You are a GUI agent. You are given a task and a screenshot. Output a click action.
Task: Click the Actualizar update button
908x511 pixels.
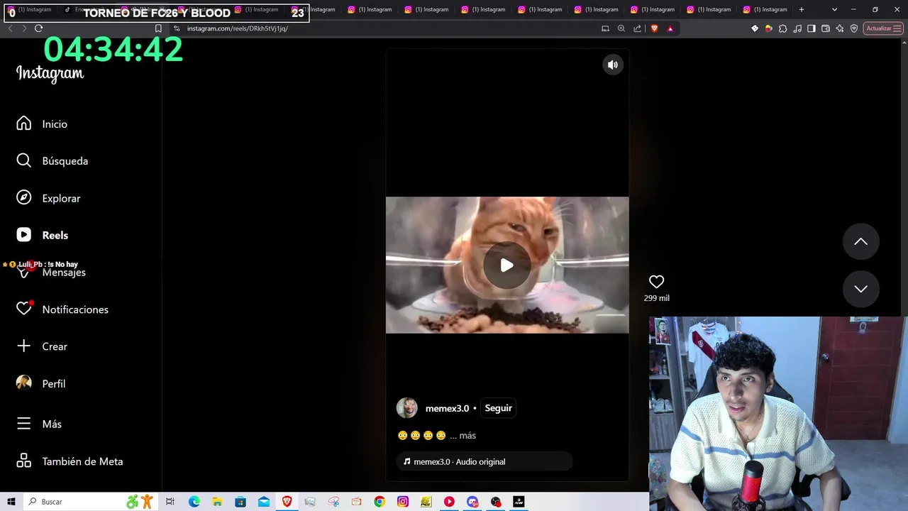click(883, 28)
